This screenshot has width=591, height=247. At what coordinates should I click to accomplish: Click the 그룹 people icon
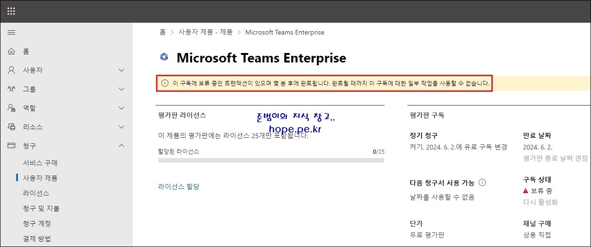[x=11, y=89]
